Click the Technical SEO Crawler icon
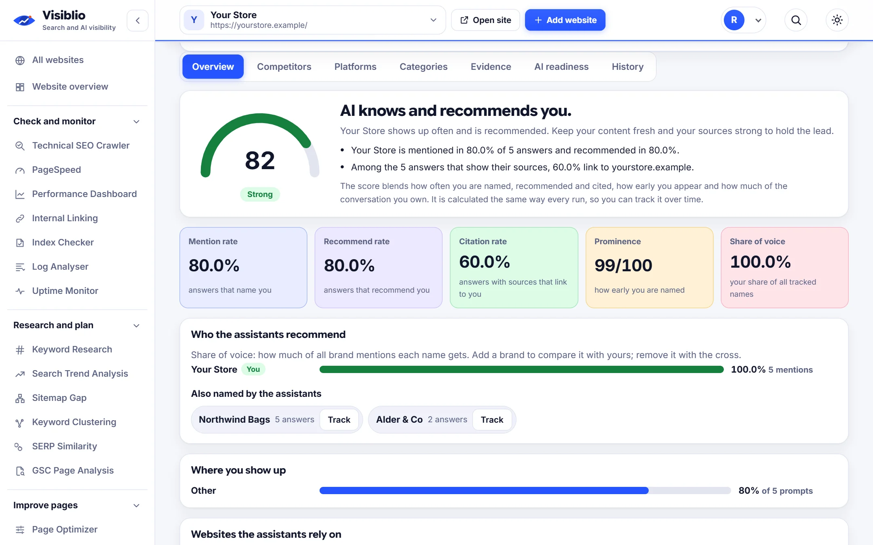Image resolution: width=873 pixels, height=545 pixels. pos(20,146)
